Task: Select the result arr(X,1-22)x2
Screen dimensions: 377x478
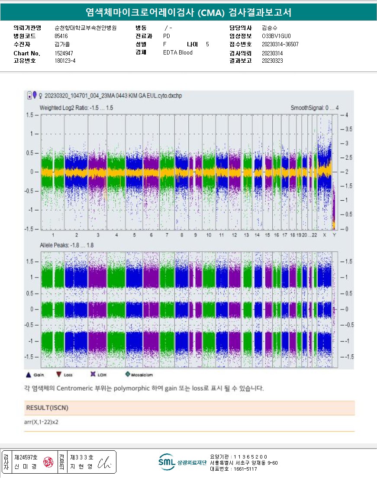Action: (41, 422)
